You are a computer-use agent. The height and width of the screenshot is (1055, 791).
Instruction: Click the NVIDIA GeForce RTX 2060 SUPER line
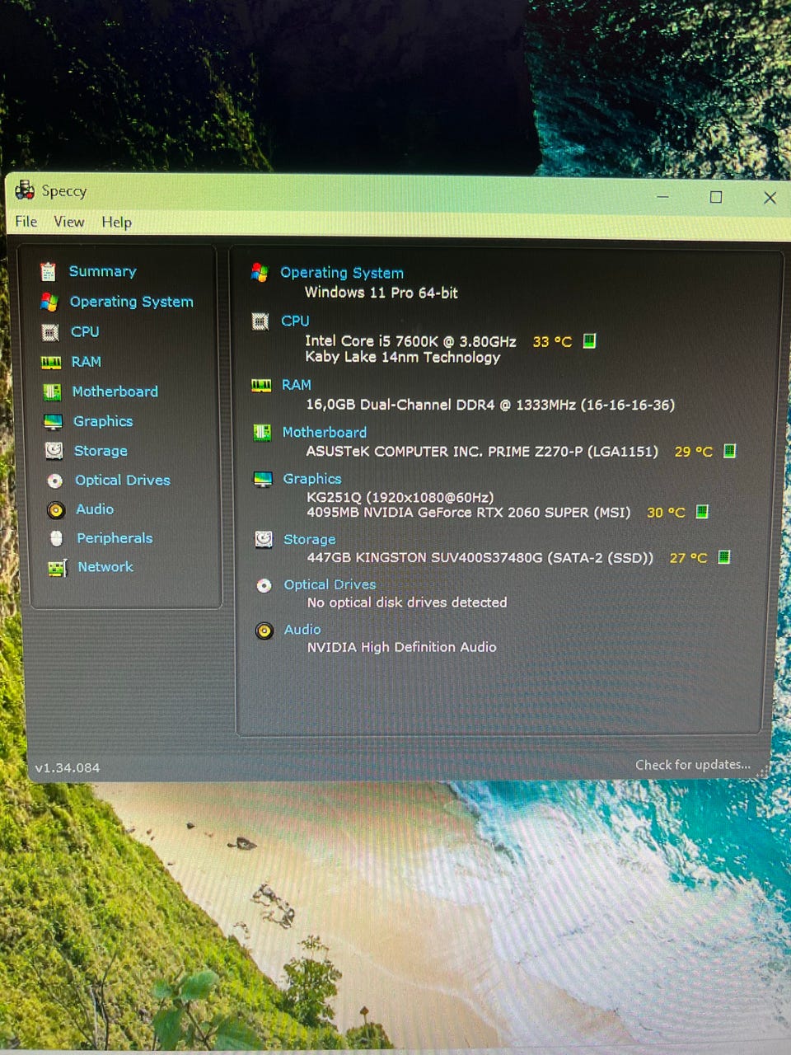(x=469, y=513)
